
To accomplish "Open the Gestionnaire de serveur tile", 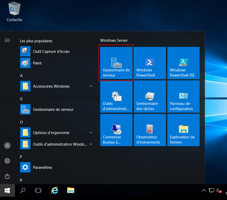I will [116, 63].
